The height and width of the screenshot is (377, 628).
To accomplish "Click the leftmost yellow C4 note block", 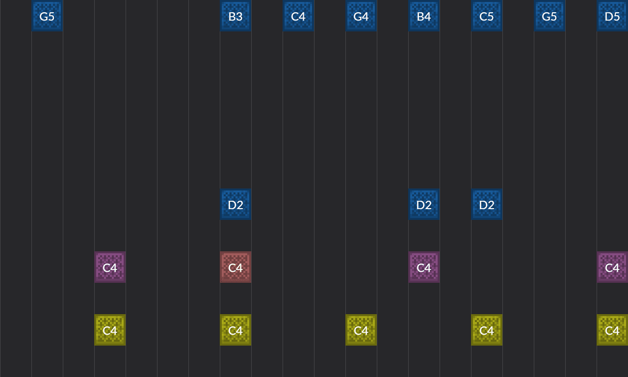I will tap(110, 330).
